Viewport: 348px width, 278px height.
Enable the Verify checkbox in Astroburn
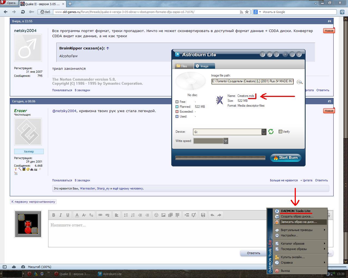(x=280, y=132)
